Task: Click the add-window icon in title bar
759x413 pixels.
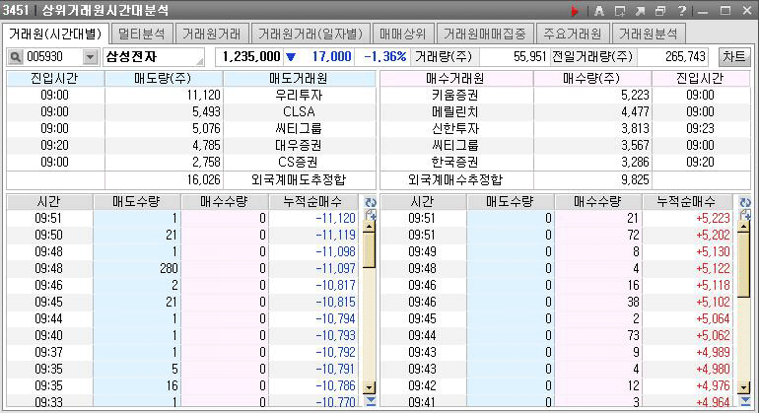Action: pos(620,11)
